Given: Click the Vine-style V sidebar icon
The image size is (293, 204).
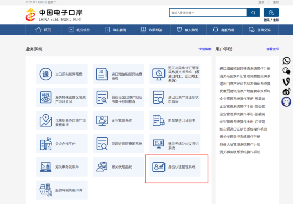Looking at the screenshot, I should click(x=287, y=81).
